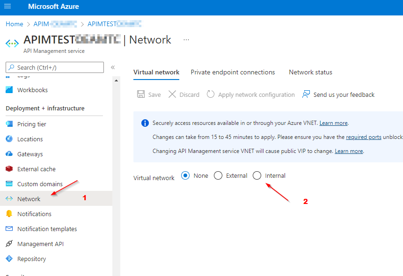Open Gateways in the sidebar
This screenshot has height=276, width=403.
coord(30,154)
